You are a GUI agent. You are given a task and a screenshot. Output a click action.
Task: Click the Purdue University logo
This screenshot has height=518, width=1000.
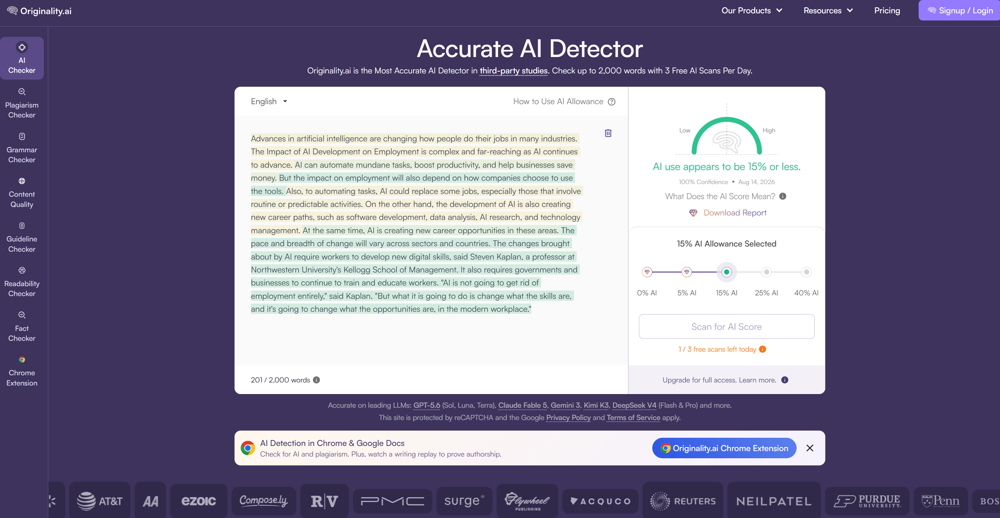[x=867, y=501]
